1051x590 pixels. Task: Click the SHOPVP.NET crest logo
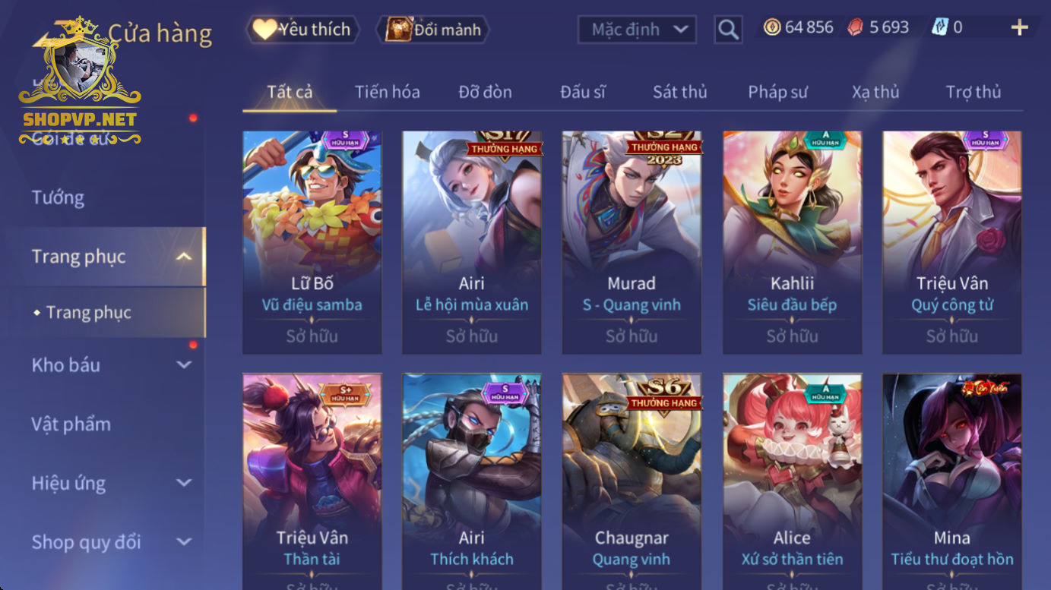(x=80, y=81)
